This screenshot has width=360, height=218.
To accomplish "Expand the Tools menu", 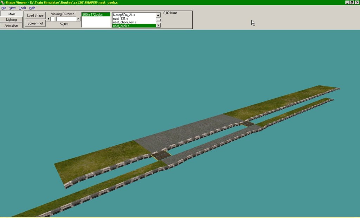I will [x=22, y=8].
